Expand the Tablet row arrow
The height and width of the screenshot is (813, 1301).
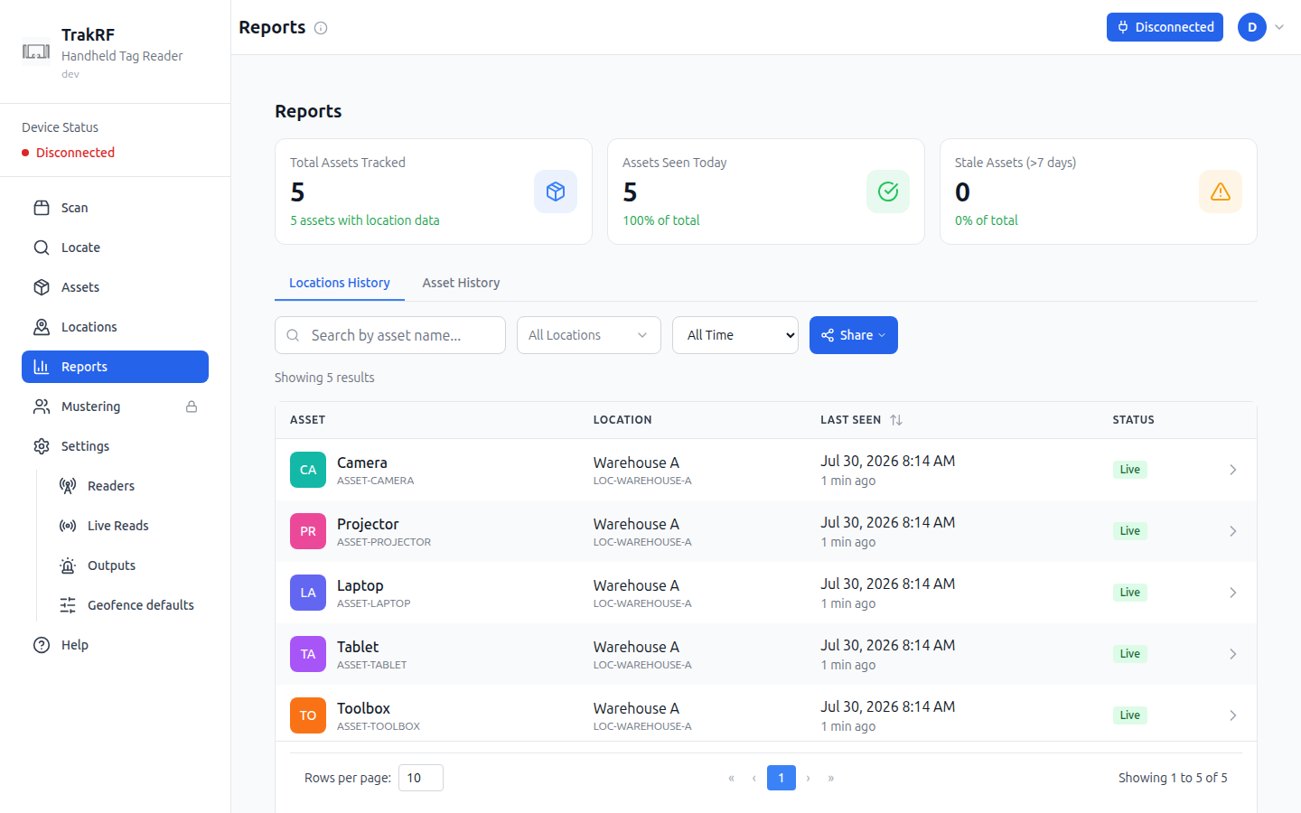pyautogui.click(x=1233, y=654)
